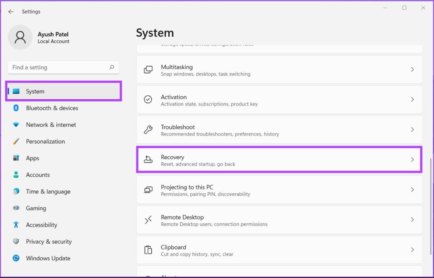Click 'Recommended troubleshooters, preferences, history' text
The image size is (434, 278).
(x=220, y=134)
